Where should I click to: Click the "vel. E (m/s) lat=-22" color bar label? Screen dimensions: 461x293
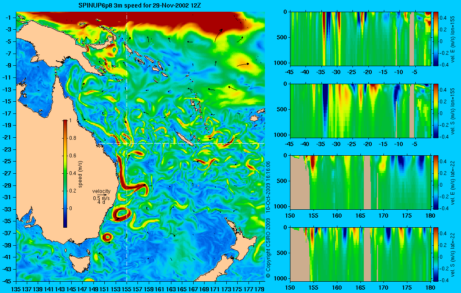tap(453, 182)
